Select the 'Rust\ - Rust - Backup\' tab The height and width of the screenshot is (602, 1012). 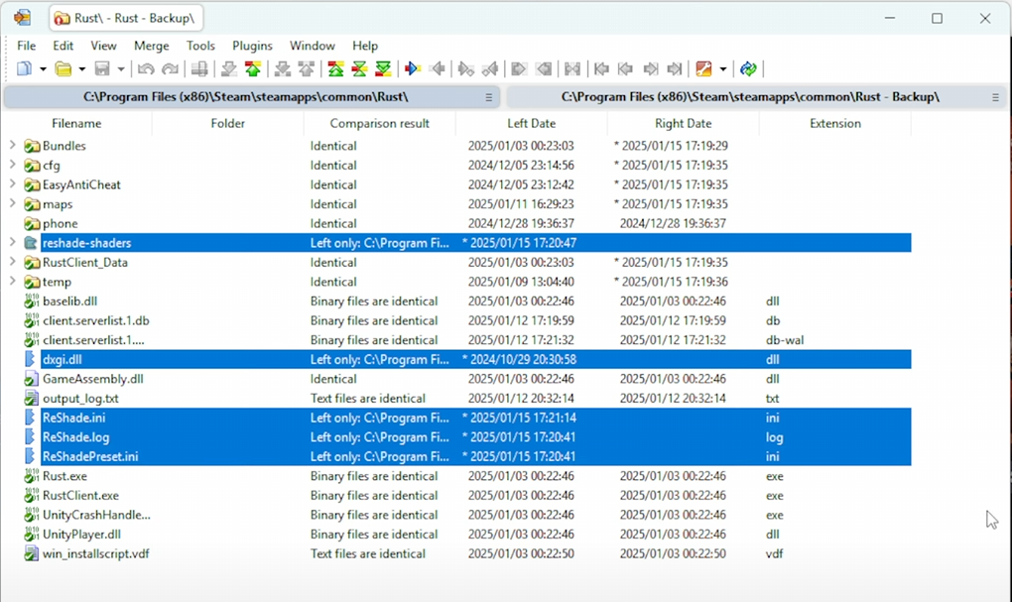(x=126, y=18)
